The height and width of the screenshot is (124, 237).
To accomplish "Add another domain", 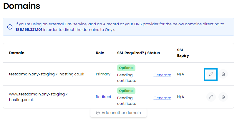I will coord(118,113).
